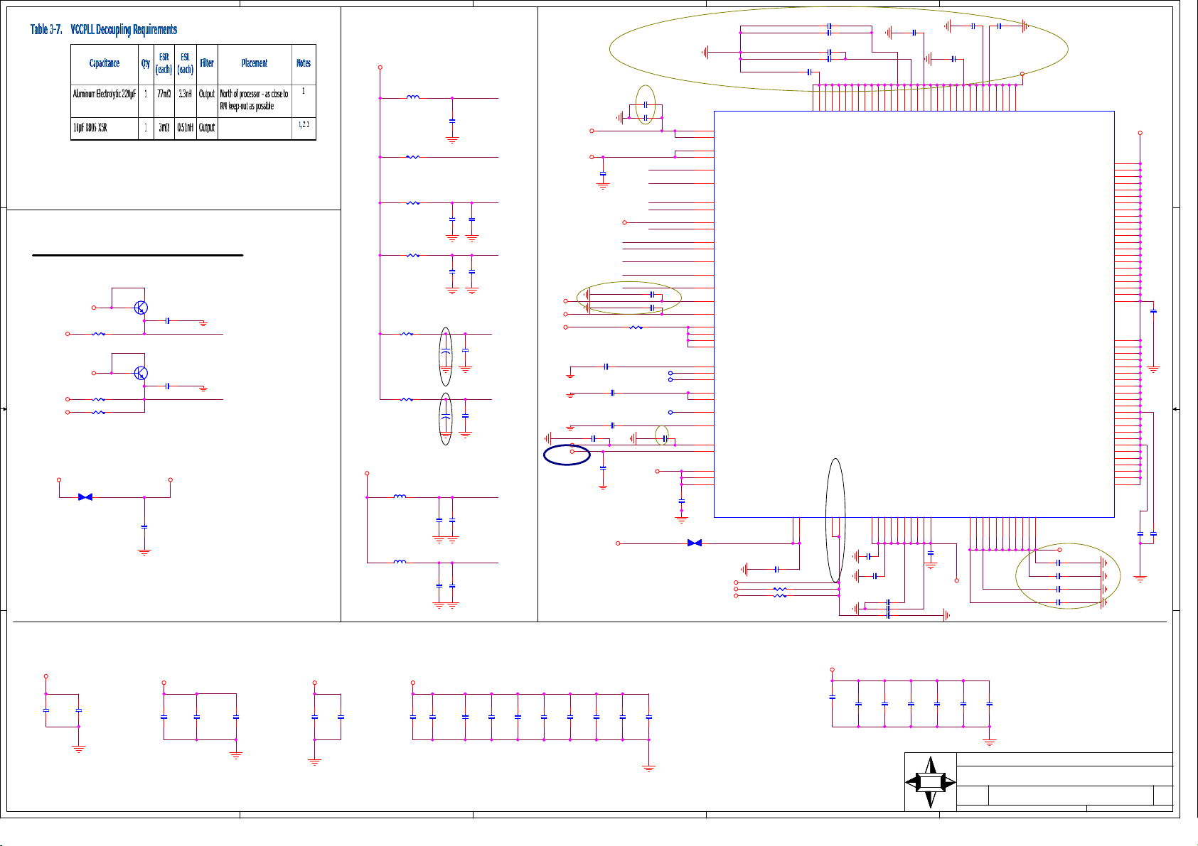Click the 'Filter' column header
1198x846 pixels.
[207, 63]
